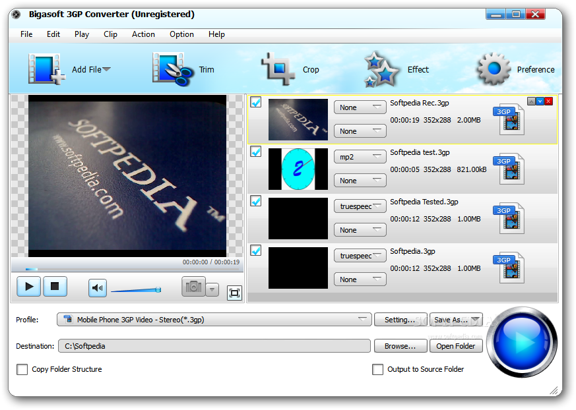The width and height of the screenshot is (576, 410).
Task: Open the Play menu
Action: 82,34
